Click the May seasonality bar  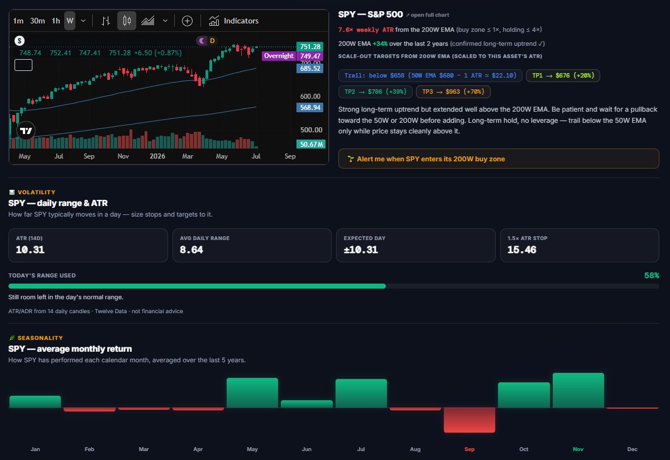pos(252,393)
